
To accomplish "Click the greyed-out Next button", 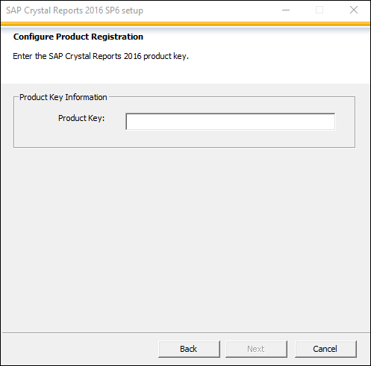I will click(x=256, y=349).
